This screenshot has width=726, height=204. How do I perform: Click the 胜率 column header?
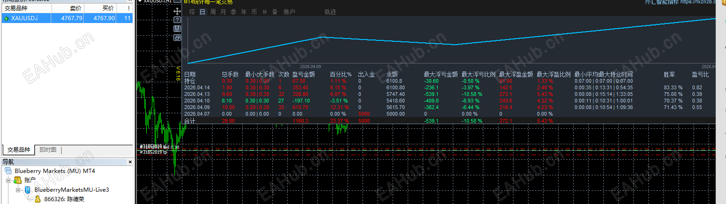pyautogui.click(x=669, y=74)
